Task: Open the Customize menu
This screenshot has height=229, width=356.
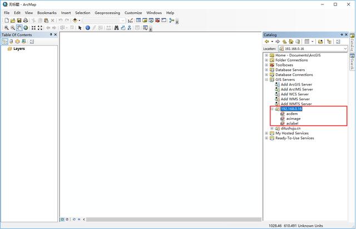Action: (133, 13)
